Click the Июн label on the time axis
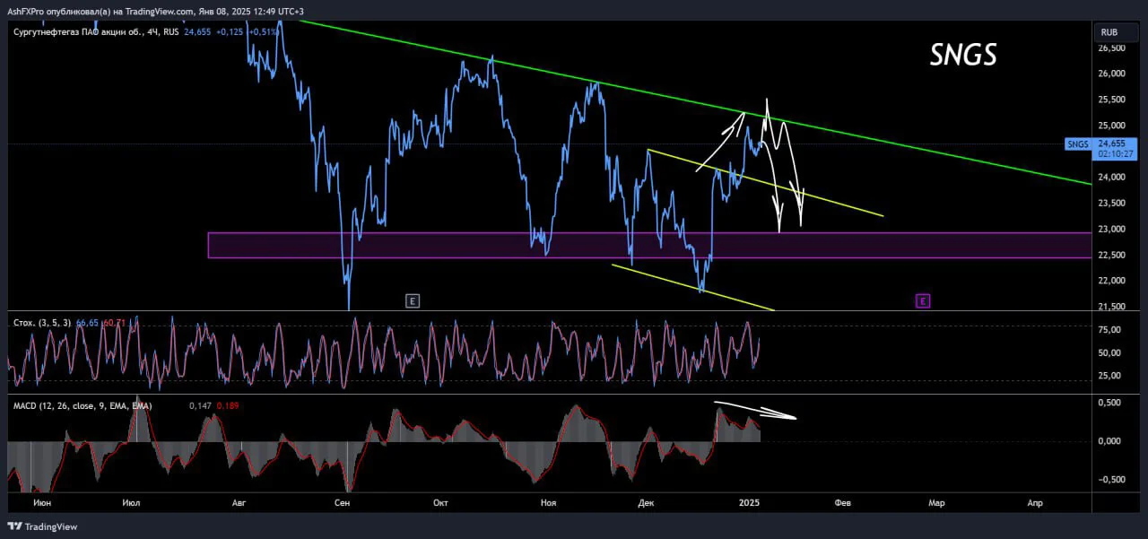This screenshot has width=1148, height=539. (41, 504)
